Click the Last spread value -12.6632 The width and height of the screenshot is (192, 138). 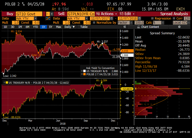[183, 37]
